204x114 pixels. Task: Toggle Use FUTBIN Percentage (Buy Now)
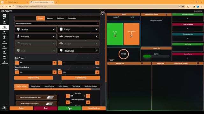50,97
